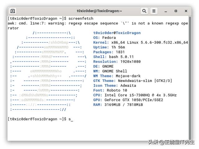Click the 'Resolution: 1920x1080' line
The image size is (199, 149).
click(x=117, y=61)
